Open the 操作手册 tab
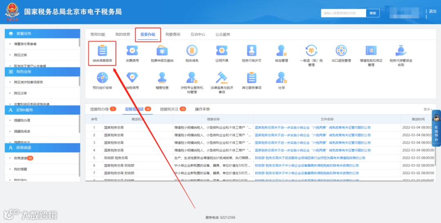 pos(202,109)
